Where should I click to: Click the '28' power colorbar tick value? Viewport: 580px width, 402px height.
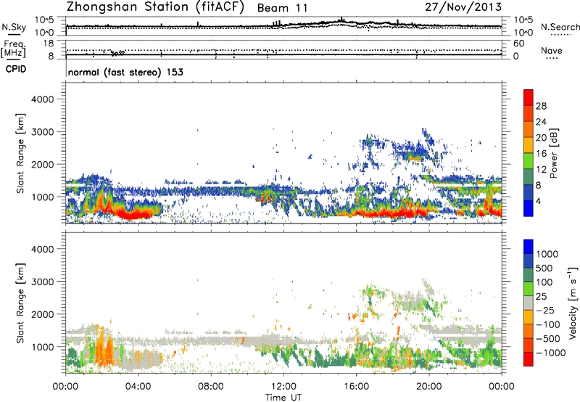[x=541, y=106]
